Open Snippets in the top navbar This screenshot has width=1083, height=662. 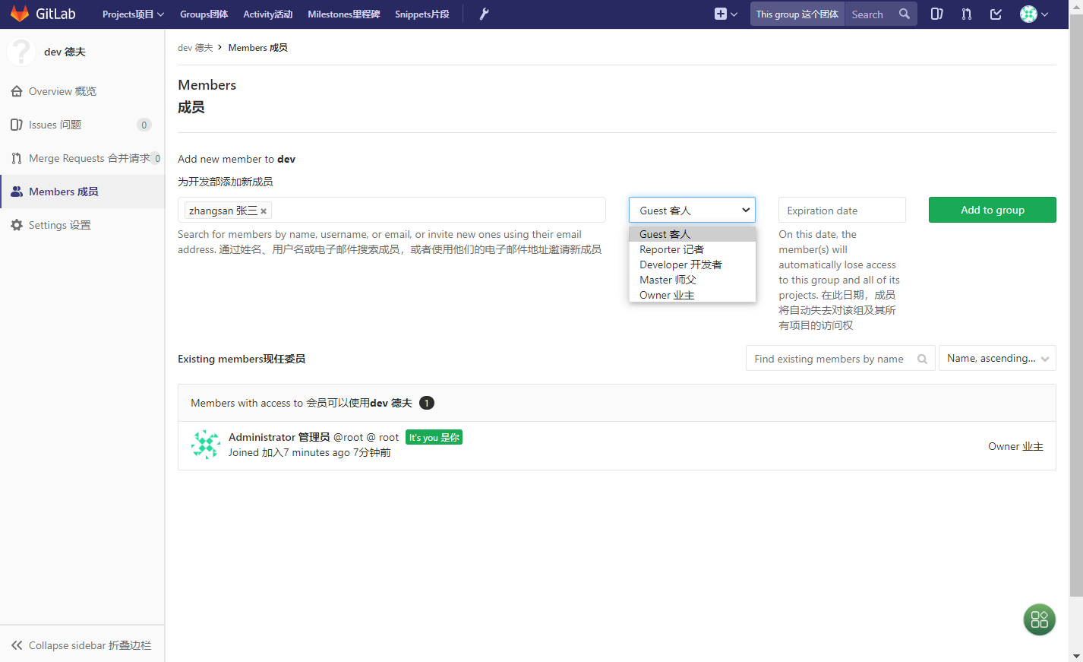[422, 14]
